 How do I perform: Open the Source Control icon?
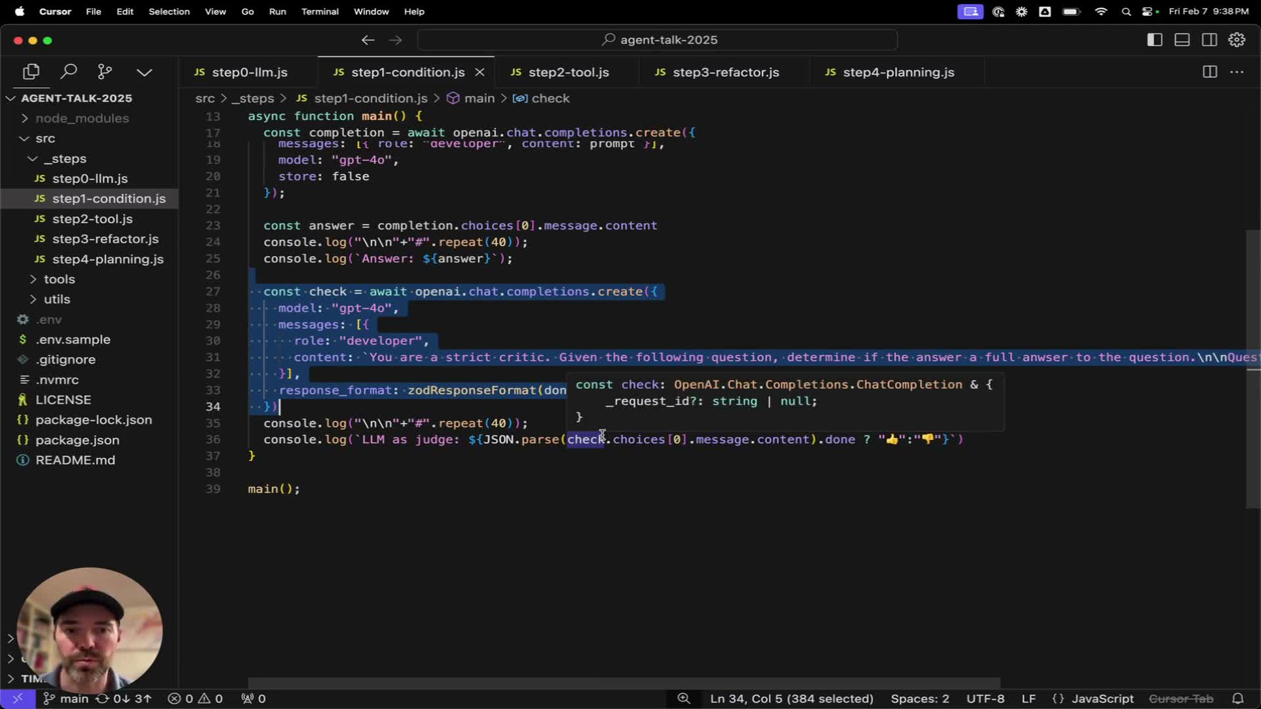105,72
